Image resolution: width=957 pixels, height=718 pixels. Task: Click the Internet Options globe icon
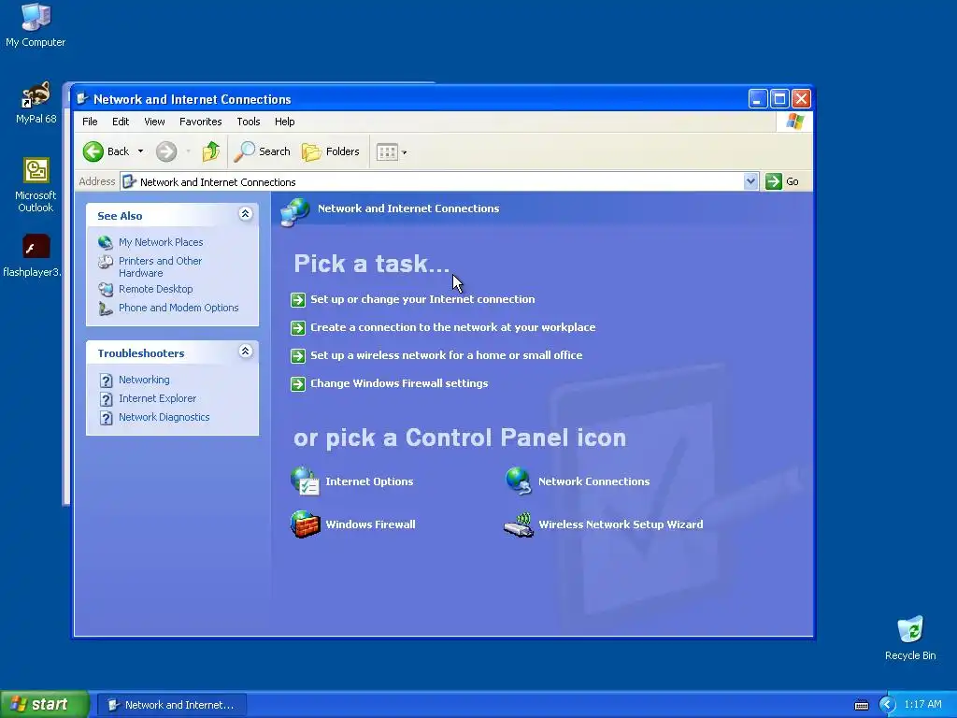click(305, 481)
